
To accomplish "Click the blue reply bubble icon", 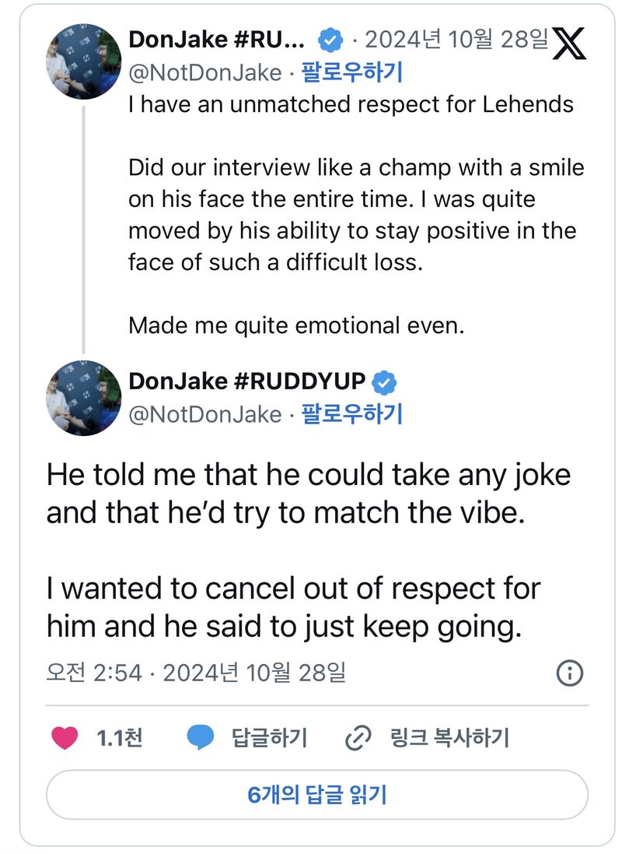I will 201,737.
